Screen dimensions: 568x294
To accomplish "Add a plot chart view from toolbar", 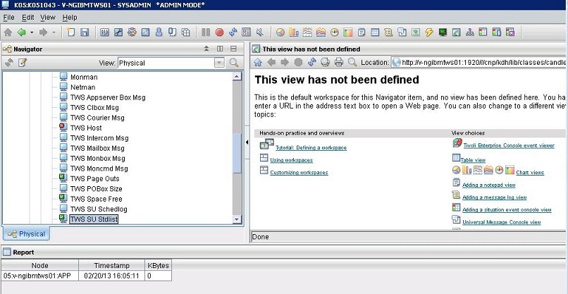I will tap(307, 32).
